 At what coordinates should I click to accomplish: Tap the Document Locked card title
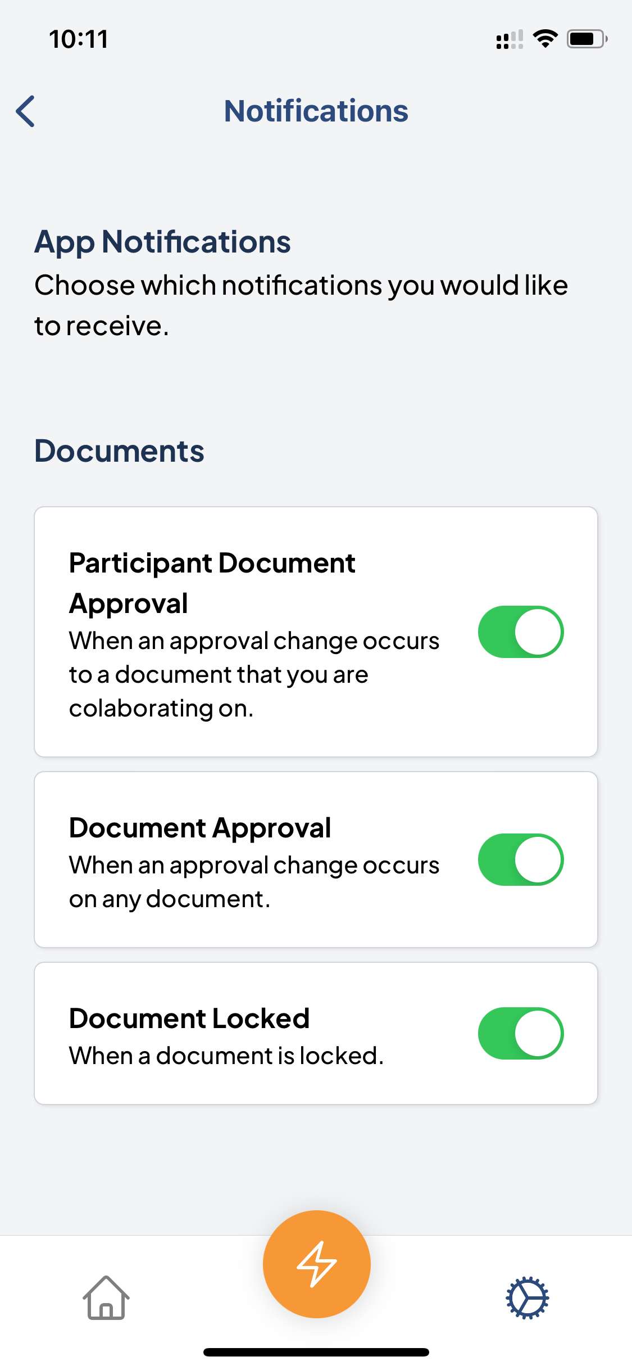[x=189, y=1019]
